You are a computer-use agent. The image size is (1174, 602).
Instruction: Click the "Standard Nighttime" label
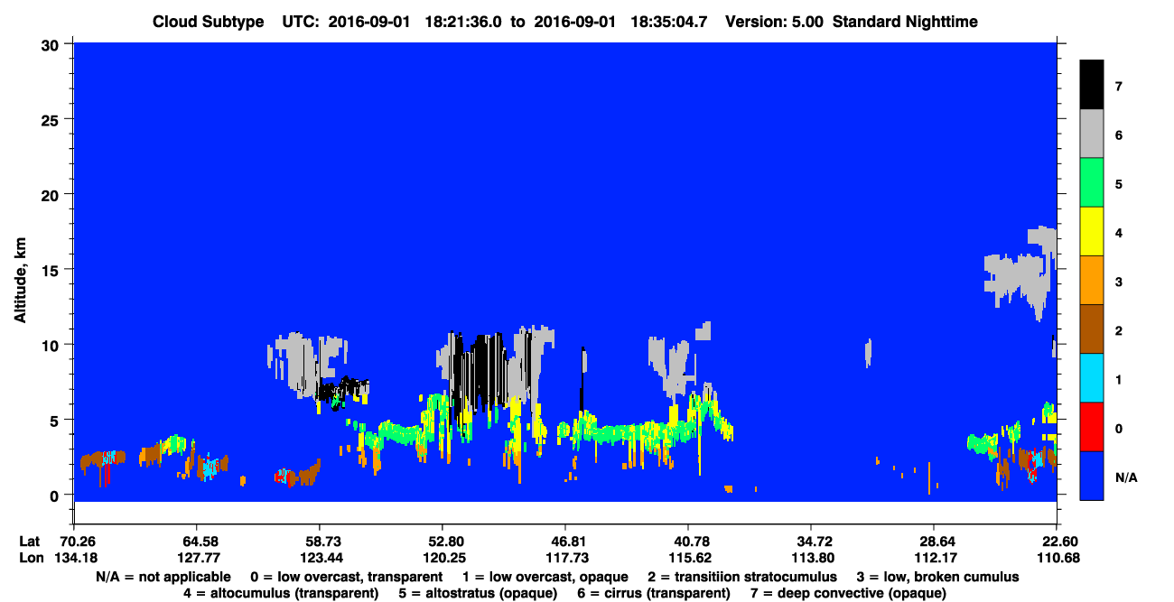[x=903, y=21]
